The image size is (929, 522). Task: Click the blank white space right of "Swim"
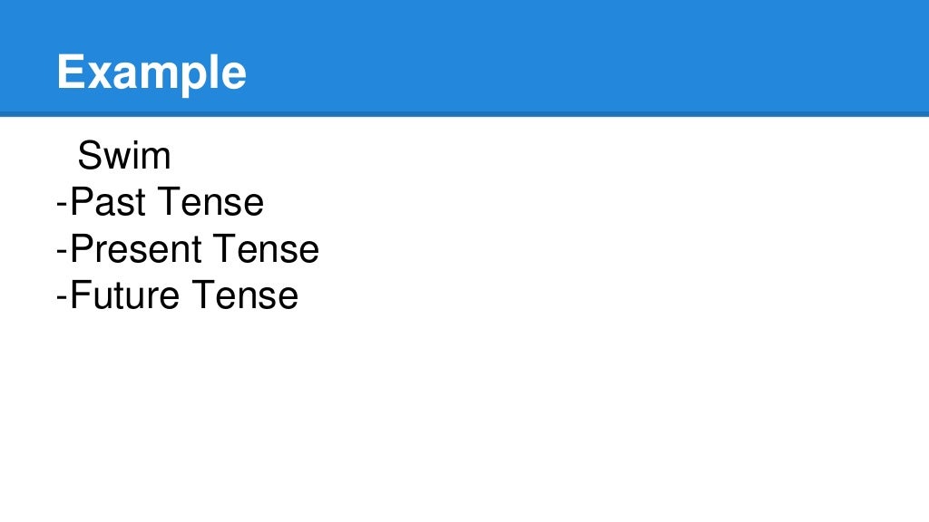click(x=454, y=156)
